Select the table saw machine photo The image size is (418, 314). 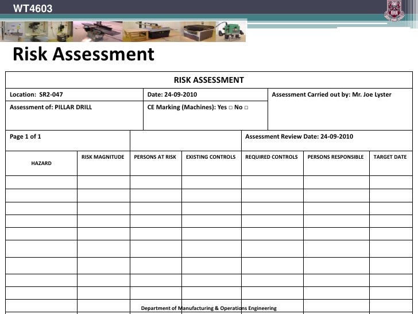(x=152, y=32)
